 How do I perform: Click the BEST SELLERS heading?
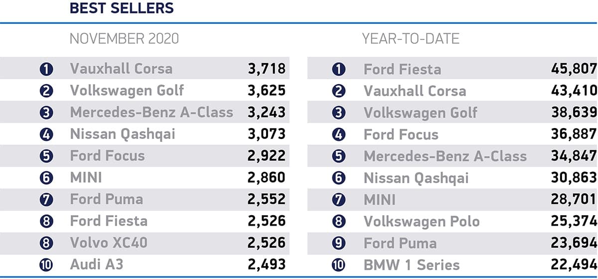pos(122,8)
